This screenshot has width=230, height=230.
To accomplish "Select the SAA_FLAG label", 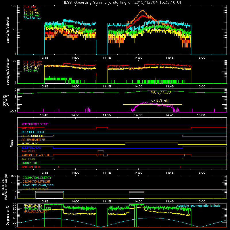I will point(28,151).
